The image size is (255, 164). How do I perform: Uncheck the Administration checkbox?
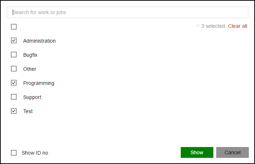coord(14,40)
